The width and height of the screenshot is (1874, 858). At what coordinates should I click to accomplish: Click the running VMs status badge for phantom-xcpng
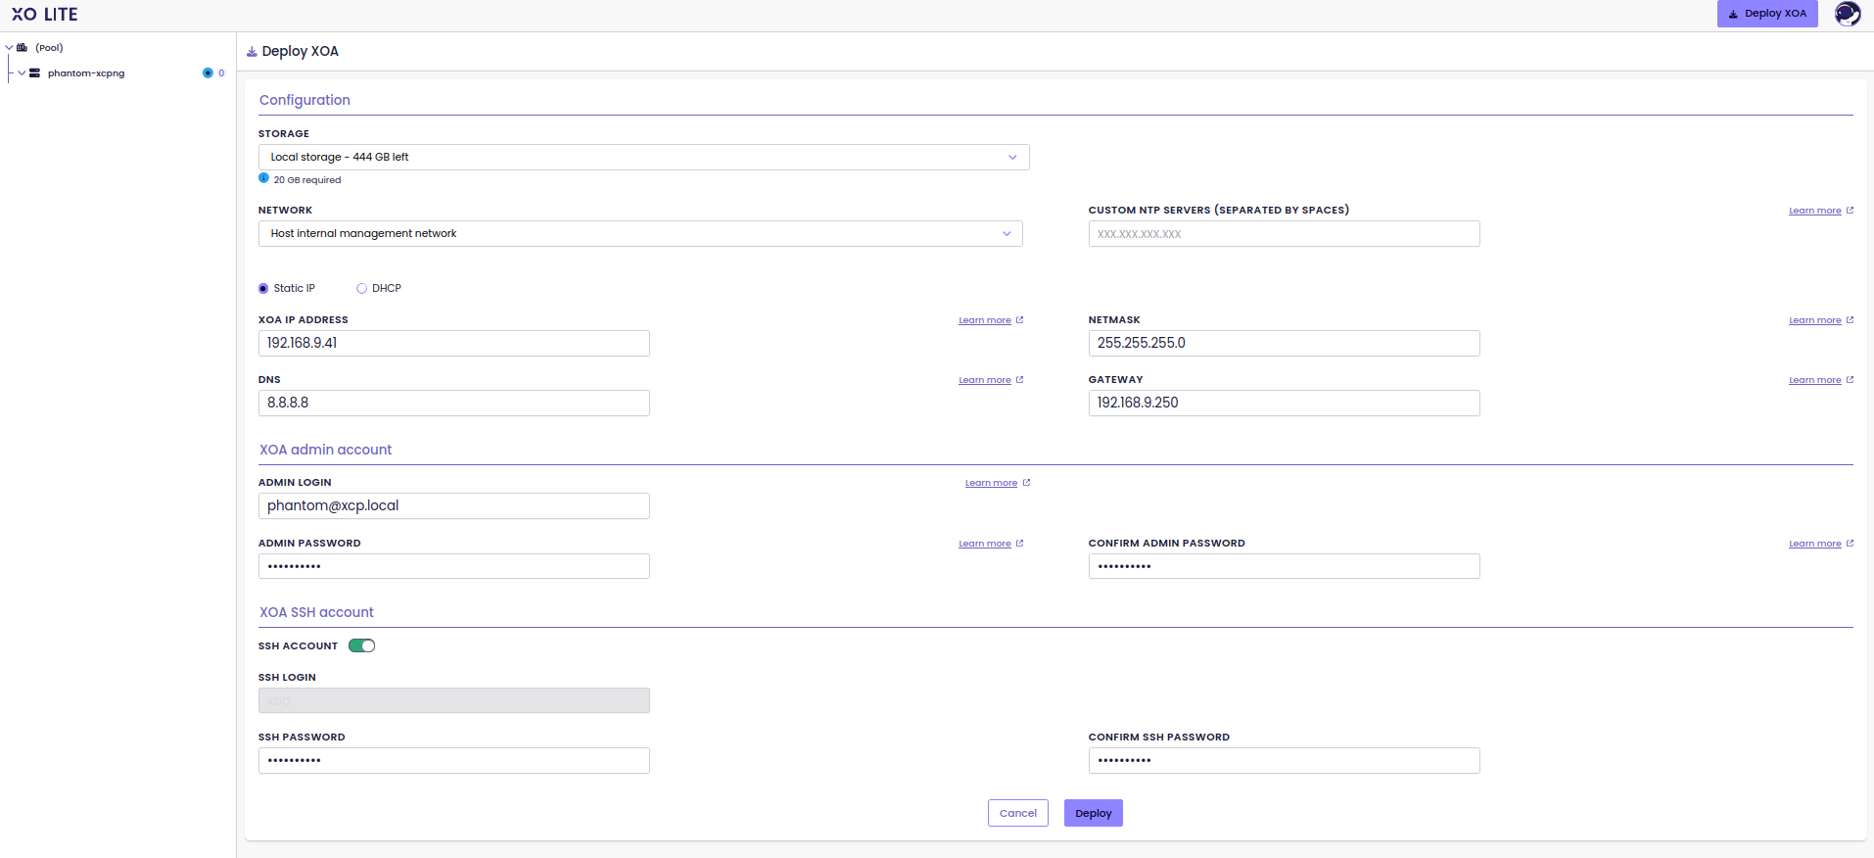pyautogui.click(x=208, y=73)
